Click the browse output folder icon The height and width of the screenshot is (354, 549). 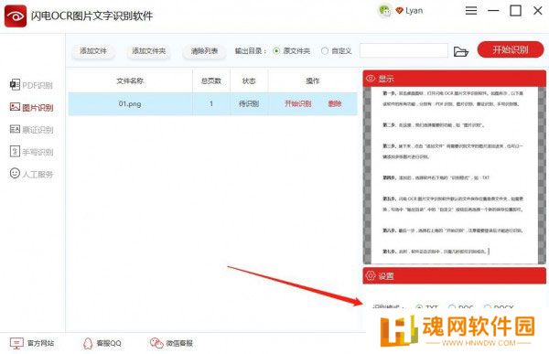(461, 51)
